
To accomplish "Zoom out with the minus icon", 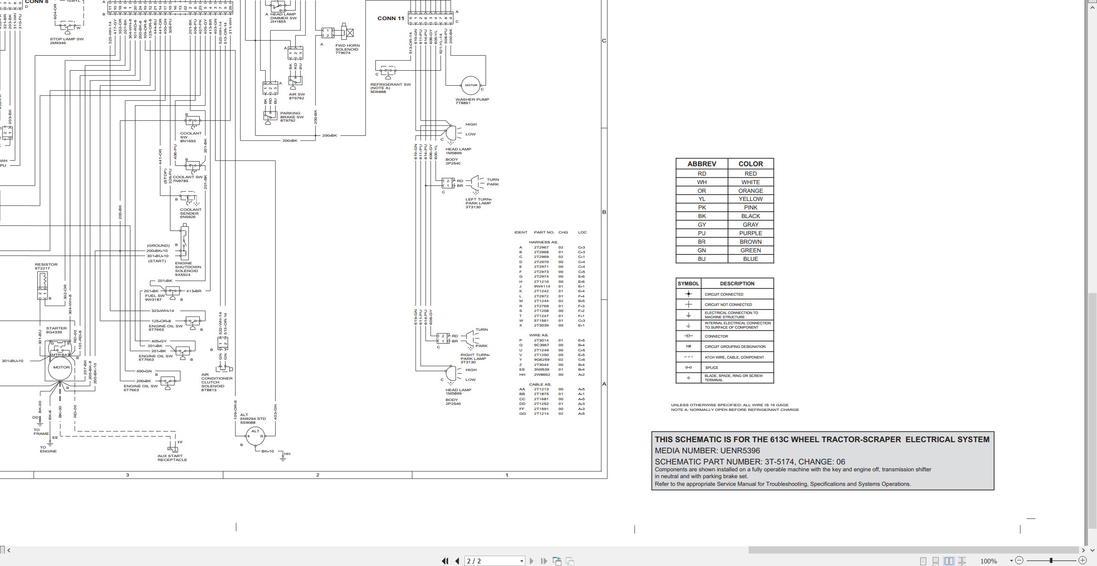I will coord(1019,560).
